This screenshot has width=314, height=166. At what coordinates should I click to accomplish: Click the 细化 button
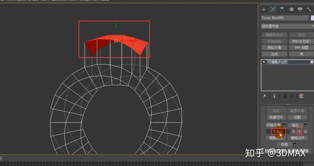(296, 125)
